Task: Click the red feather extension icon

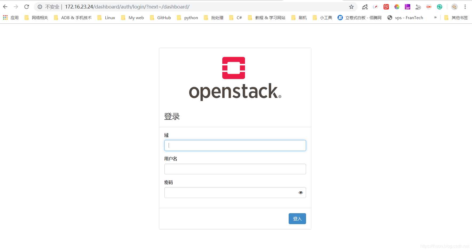Action: (375, 7)
